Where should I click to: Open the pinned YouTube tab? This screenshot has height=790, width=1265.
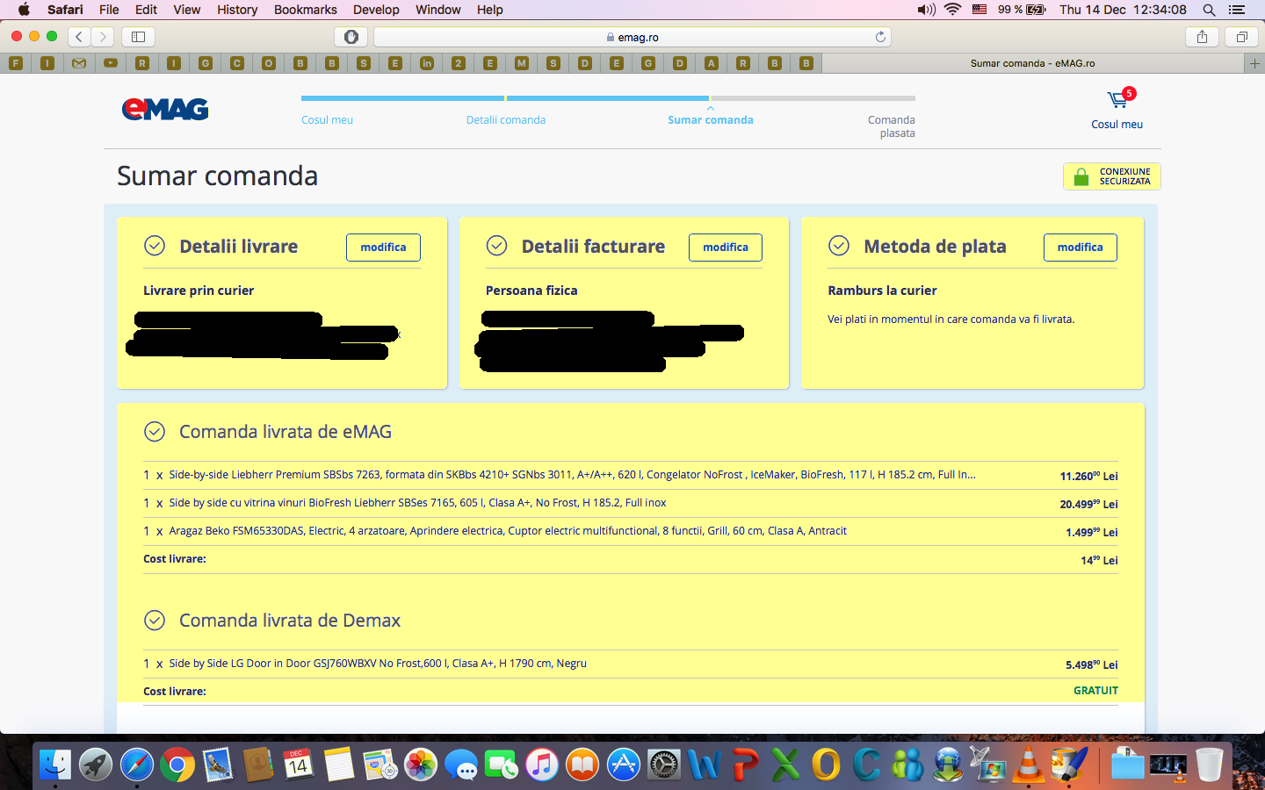coord(111,63)
